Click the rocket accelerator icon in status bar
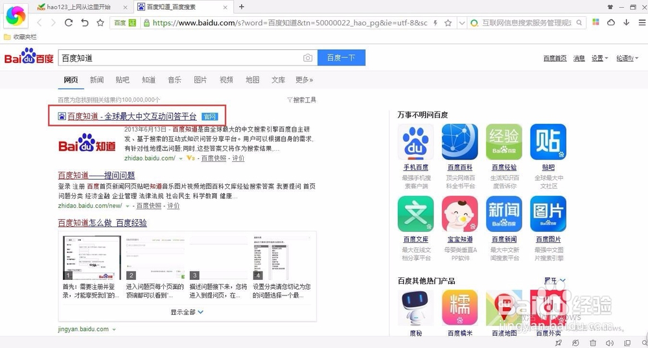 559,343
